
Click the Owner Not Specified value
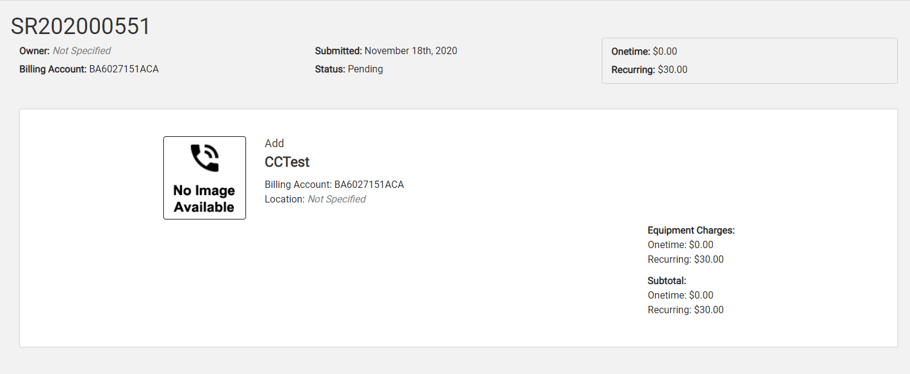tap(82, 51)
